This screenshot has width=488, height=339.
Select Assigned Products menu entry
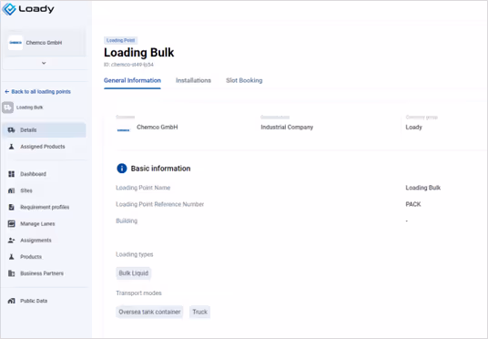pyautogui.click(x=44, y=147)
